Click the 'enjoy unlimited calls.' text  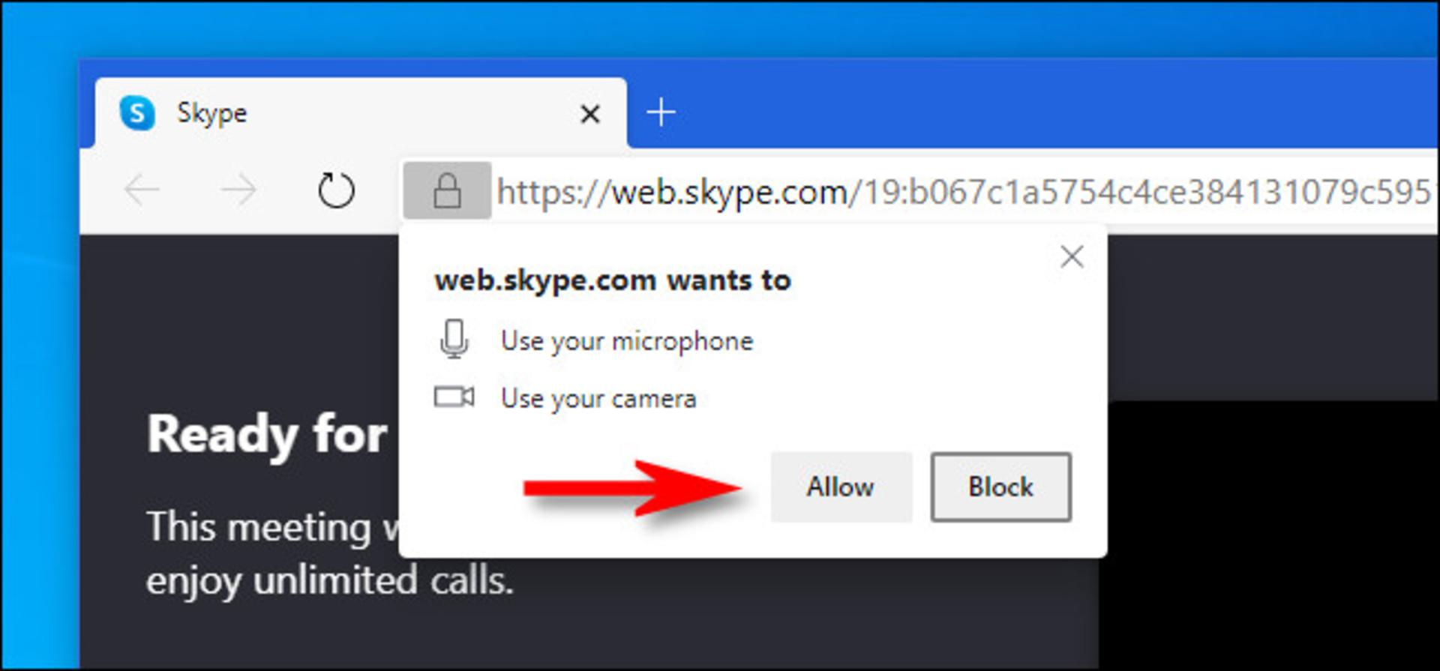tap(330, 580)
